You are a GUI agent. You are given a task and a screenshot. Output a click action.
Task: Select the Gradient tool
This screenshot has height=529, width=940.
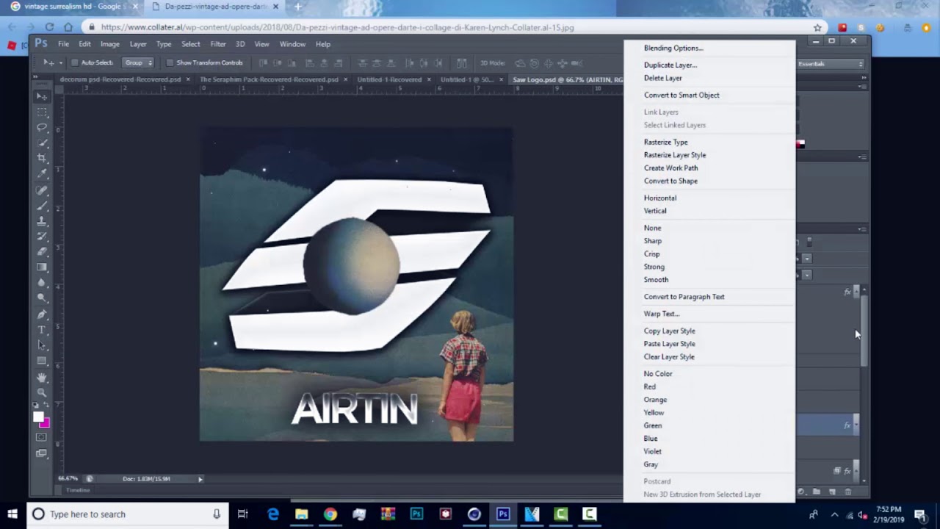point(42,267)
